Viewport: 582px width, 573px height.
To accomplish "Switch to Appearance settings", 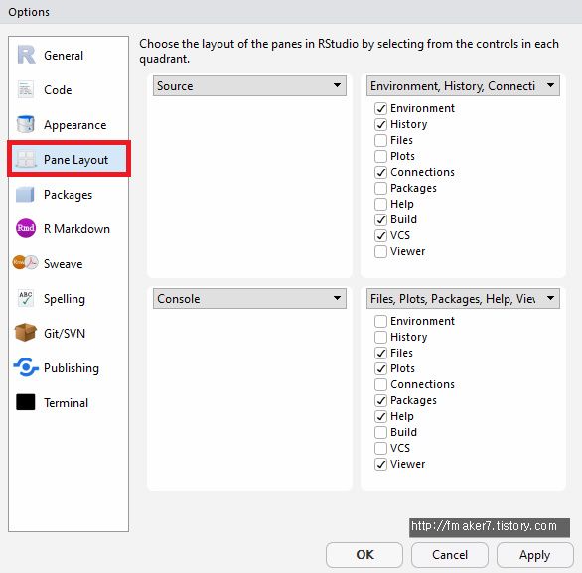I will click(x=69, y=125).
